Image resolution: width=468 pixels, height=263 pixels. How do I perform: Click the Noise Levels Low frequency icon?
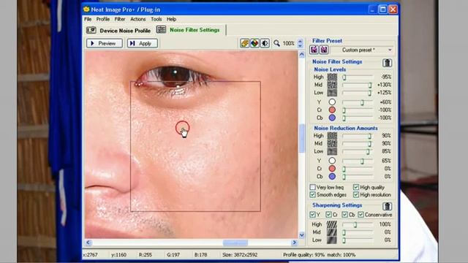[332, 93]
